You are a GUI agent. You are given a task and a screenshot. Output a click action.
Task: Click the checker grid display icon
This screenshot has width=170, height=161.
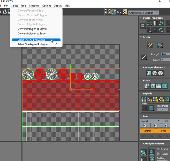click(x=107, y=12)
